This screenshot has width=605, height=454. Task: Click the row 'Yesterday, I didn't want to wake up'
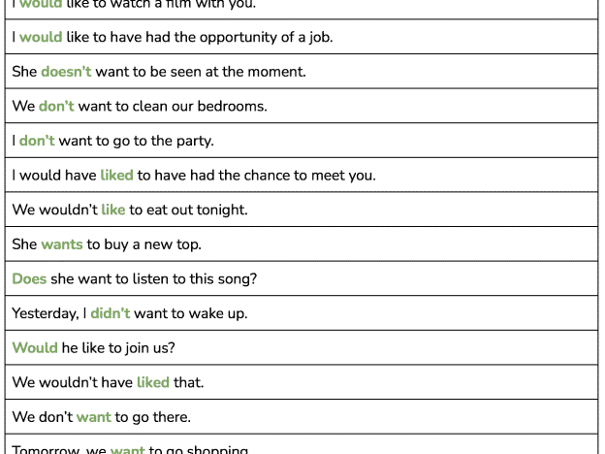(302, 313)
